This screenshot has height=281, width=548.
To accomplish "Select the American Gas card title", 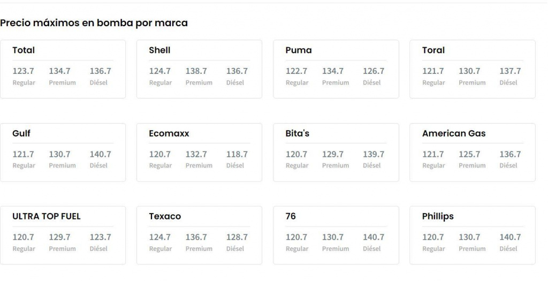I will 454,133.
